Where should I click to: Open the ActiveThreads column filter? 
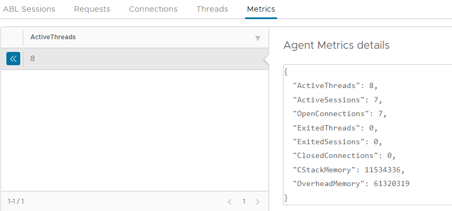pos(258,39)
